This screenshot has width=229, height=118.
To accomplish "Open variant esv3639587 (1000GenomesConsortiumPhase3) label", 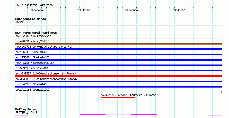I will point(46,73).
